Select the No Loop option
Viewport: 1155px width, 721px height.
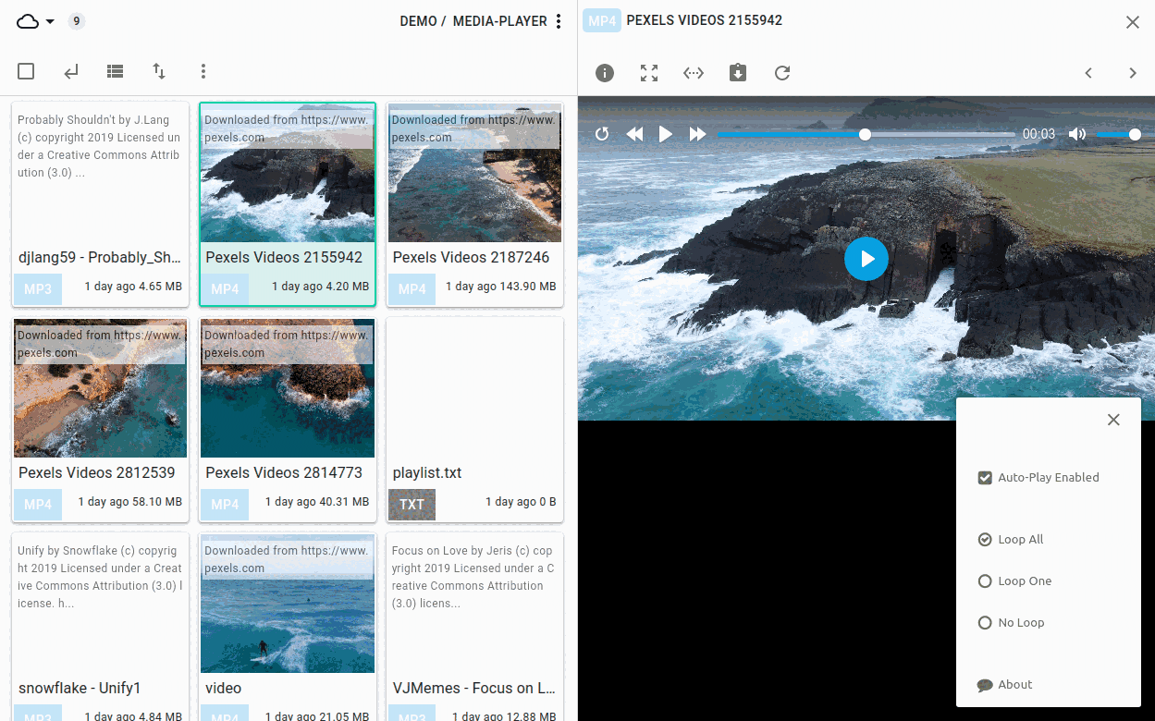tap(985, 623)
